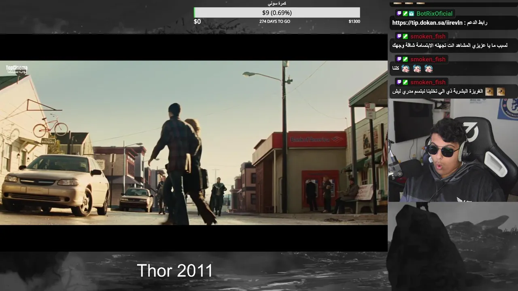Viewport: 518px width, 291px height.
Task: Open smoken_fish username above the "كلنا" message
Action: (428, 59)
